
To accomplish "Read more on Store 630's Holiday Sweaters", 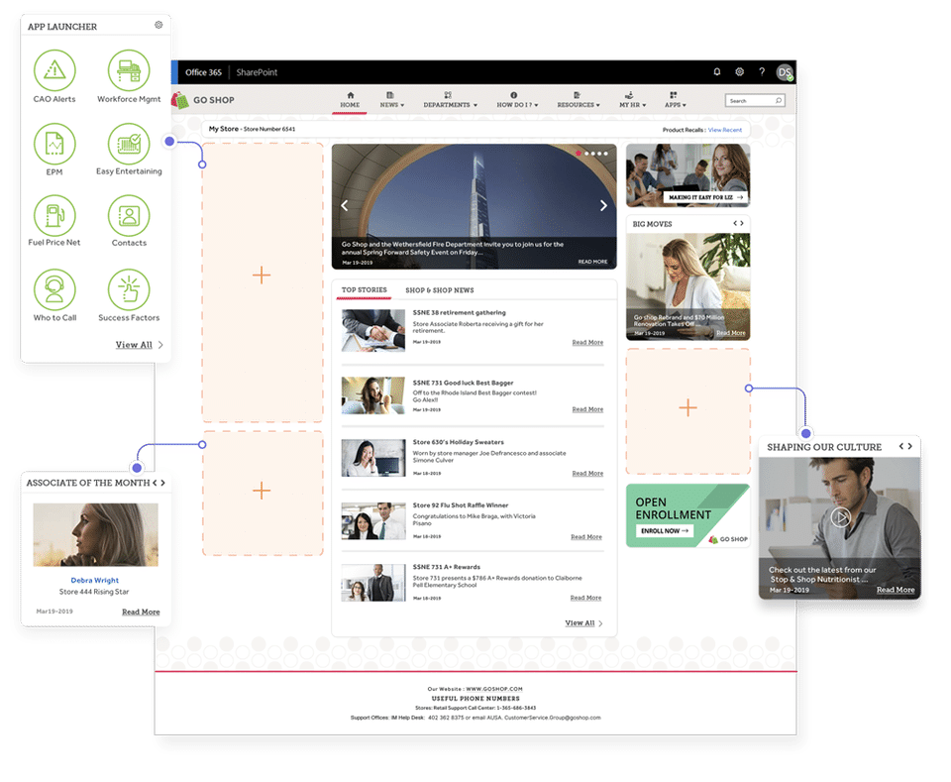I will (587, 473).
